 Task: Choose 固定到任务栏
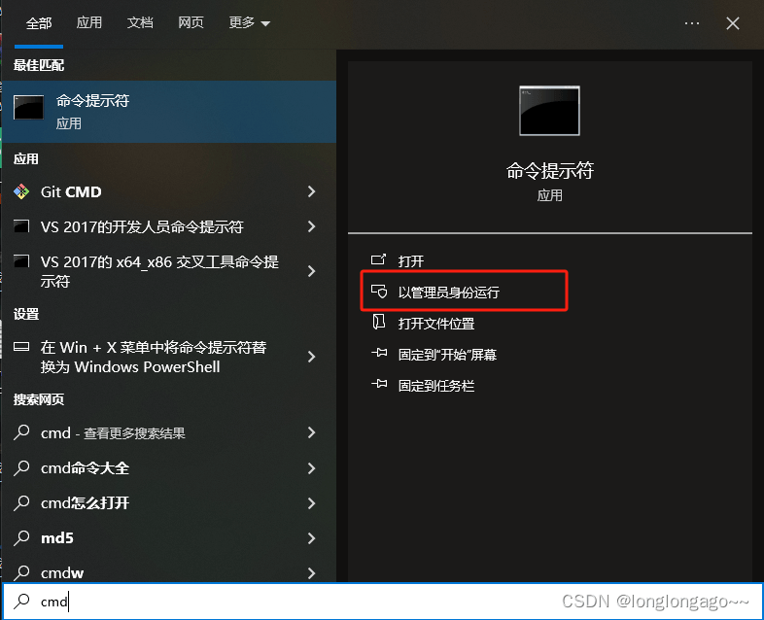[x=436, y=386]
